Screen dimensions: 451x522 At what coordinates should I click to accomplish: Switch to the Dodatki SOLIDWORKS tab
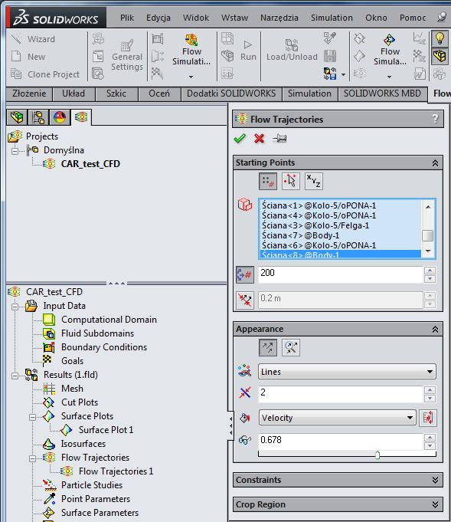231,94
